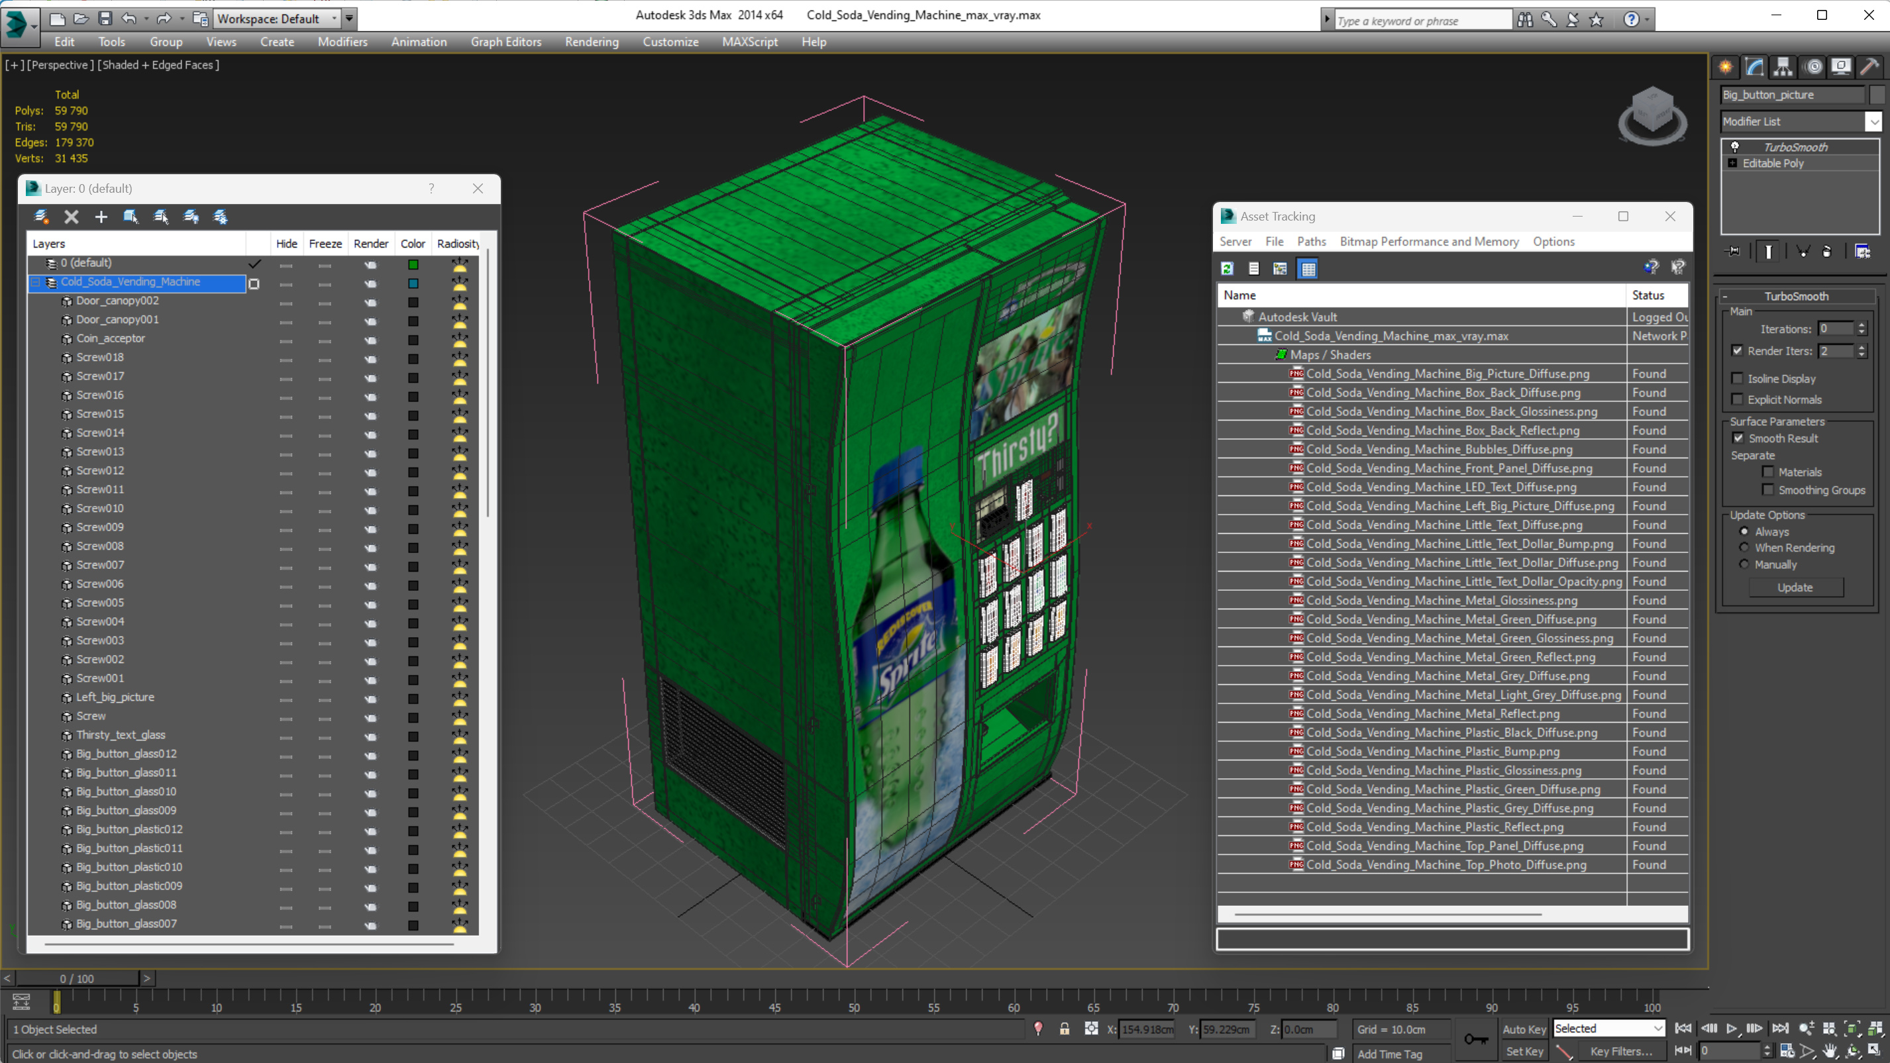This screenshot has width=1890, height=1063.
Task: Click the Pin Stack icon under modifier stack
Action: (1734, 252)
